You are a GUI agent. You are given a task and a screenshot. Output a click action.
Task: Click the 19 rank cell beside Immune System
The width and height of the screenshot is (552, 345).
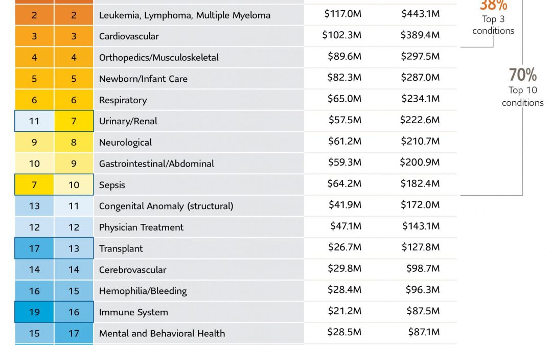[34, 312]
